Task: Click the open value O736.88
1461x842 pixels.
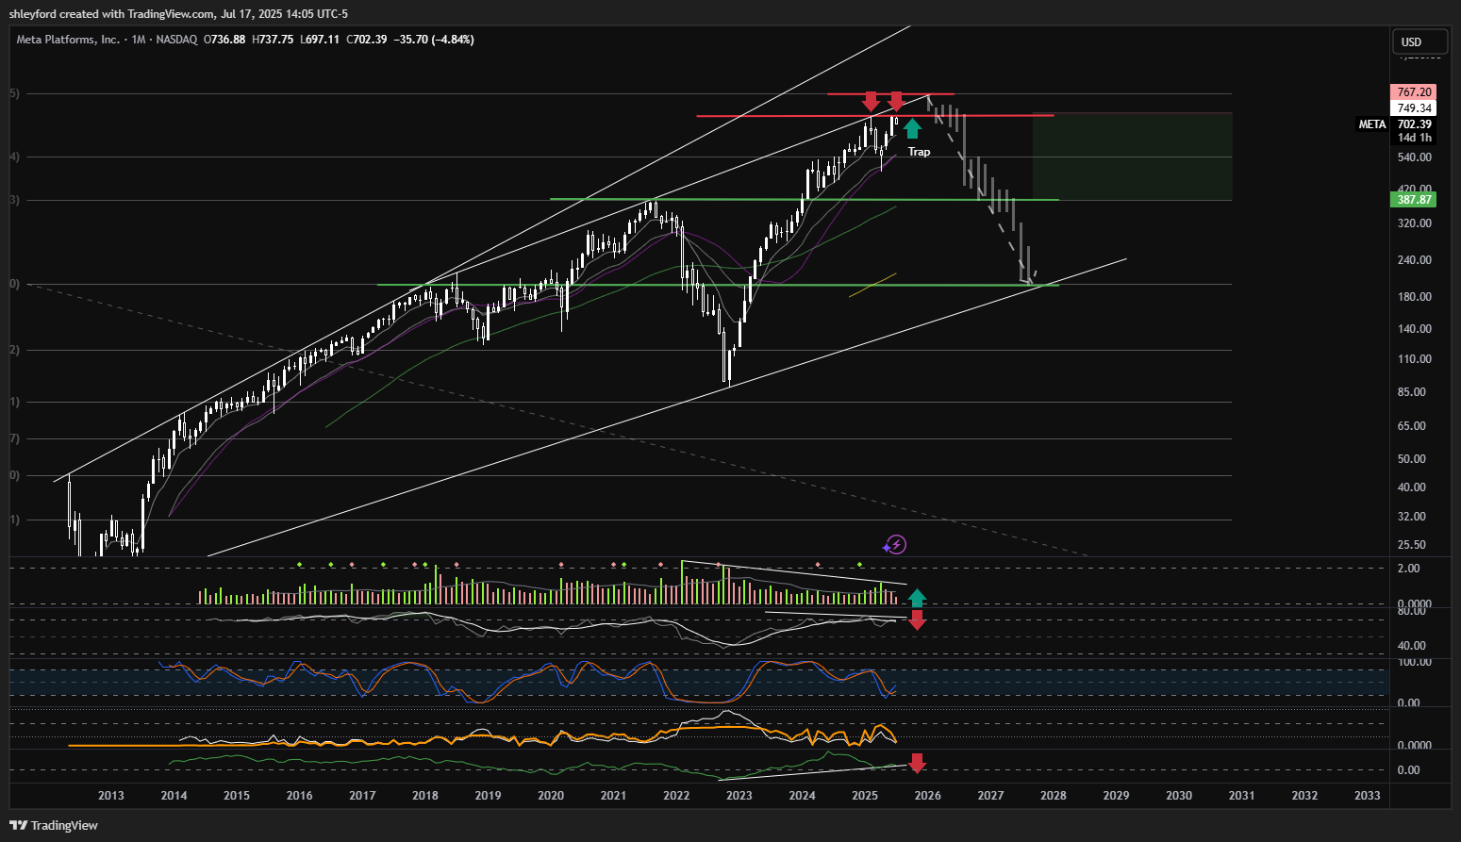Action: tap(224, 40)
